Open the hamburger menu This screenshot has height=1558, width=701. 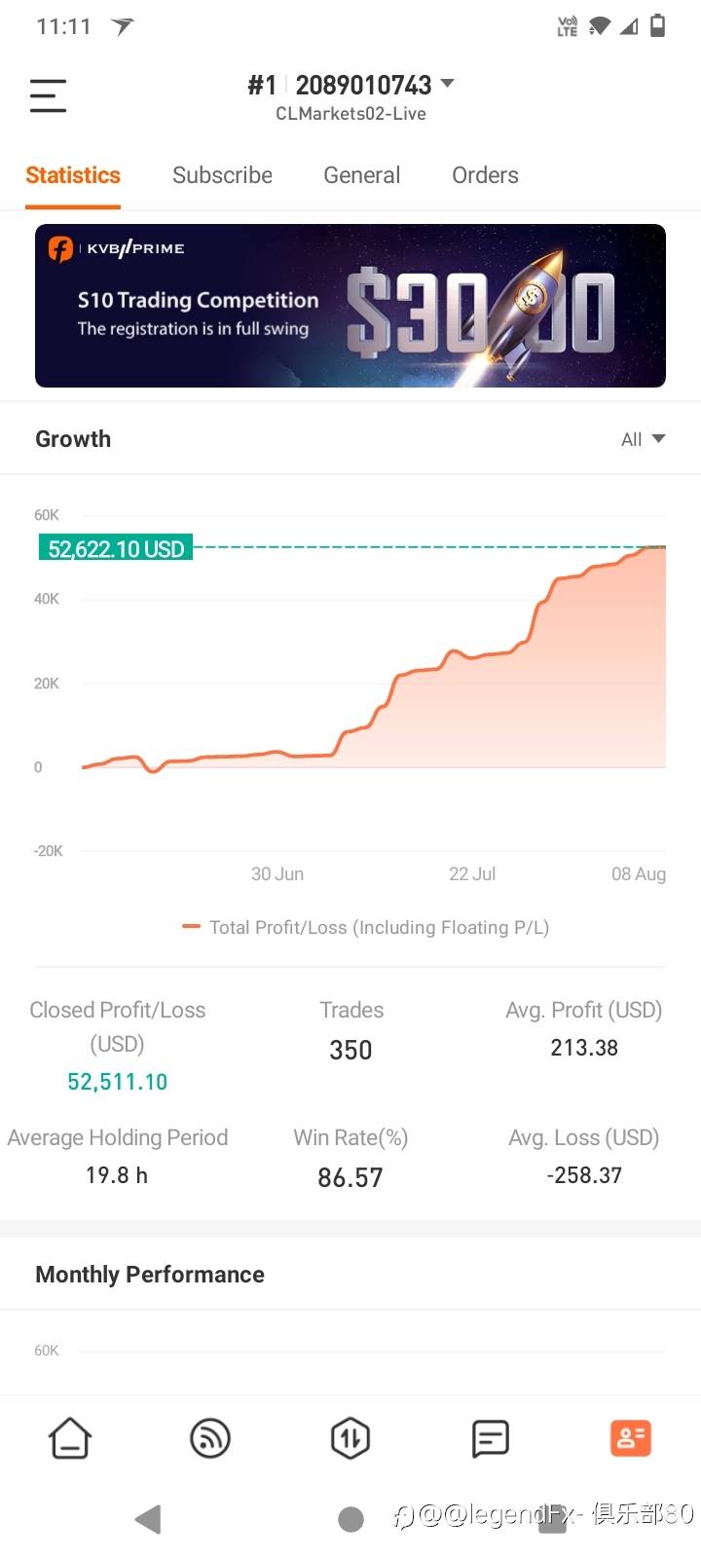48,95
